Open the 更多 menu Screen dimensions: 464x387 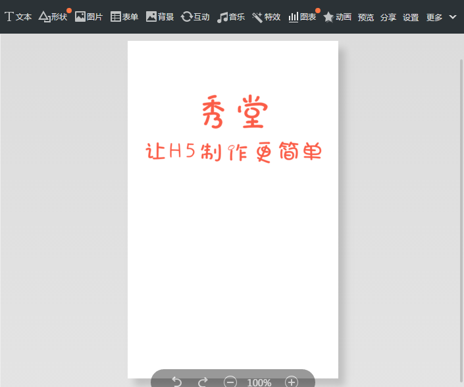click(434, 18)
